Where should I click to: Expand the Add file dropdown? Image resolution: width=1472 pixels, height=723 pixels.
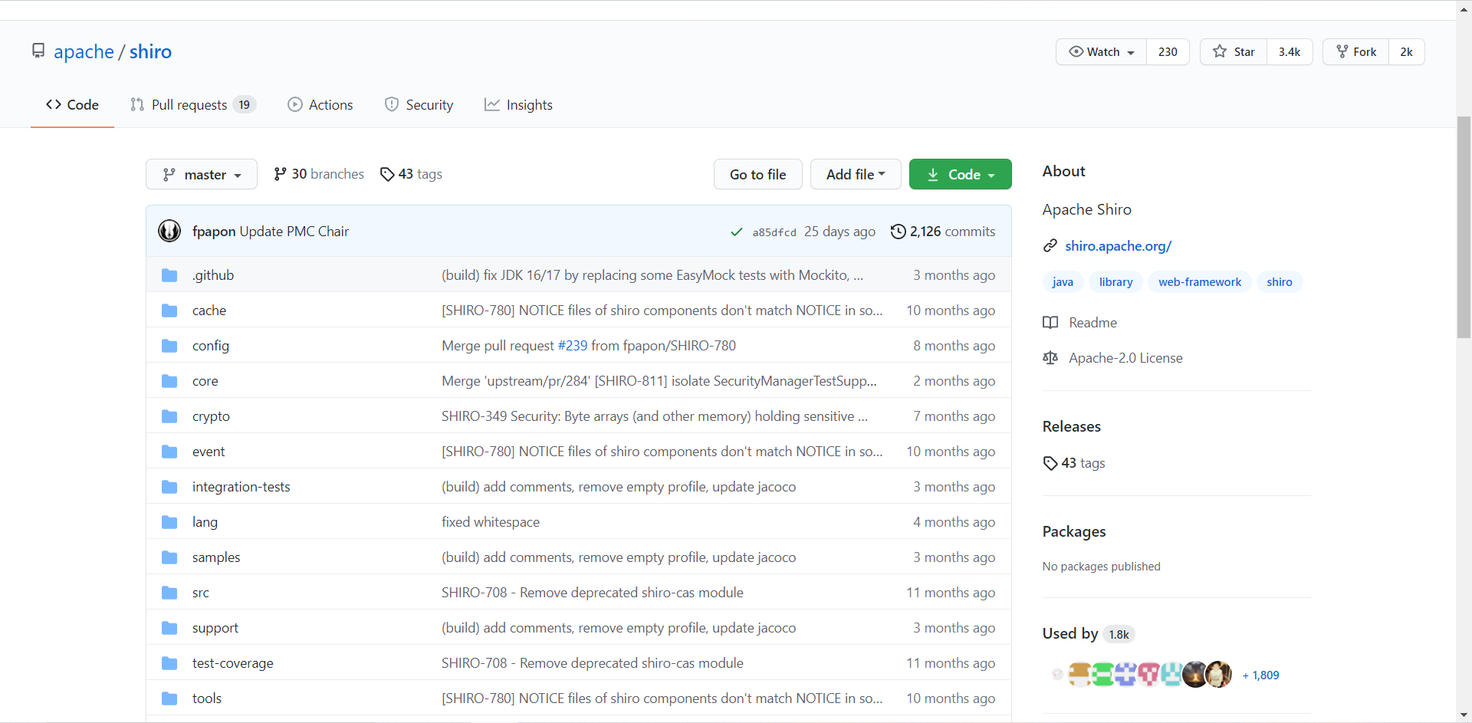coord(856,174)
